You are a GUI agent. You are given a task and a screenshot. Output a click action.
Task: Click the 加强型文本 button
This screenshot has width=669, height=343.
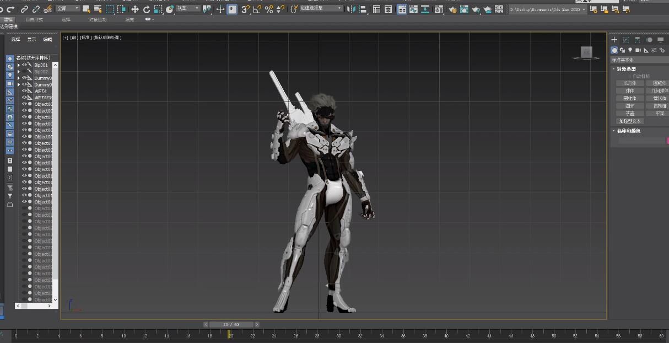pos(629,121)
